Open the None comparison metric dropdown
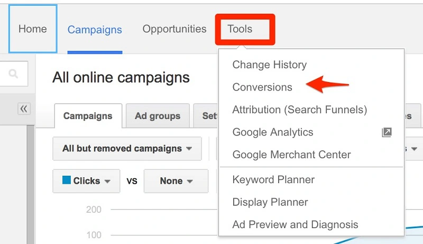423x244 pixels. pos(176,181)
